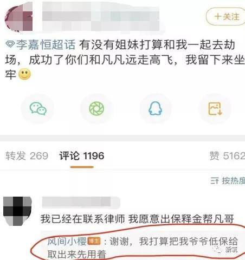Share post via QQ penguin icon

click(x=155, y=108)
